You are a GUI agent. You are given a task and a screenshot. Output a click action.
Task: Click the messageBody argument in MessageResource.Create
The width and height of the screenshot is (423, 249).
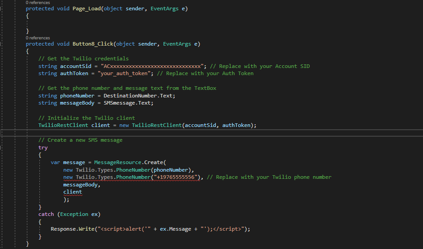click(x=80, y=185)
